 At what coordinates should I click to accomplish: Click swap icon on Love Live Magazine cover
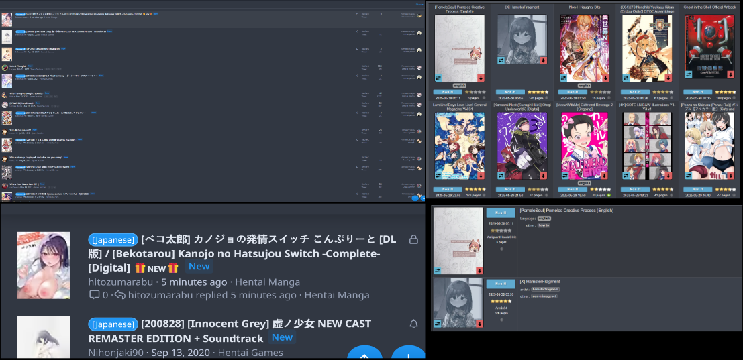(438, 176)
